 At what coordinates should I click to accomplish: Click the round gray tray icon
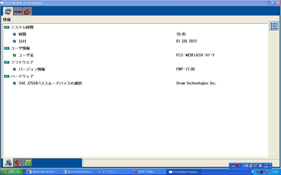269,172
